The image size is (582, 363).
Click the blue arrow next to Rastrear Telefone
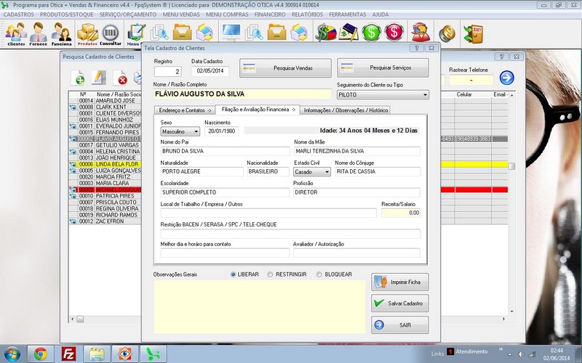pos(506,78)
